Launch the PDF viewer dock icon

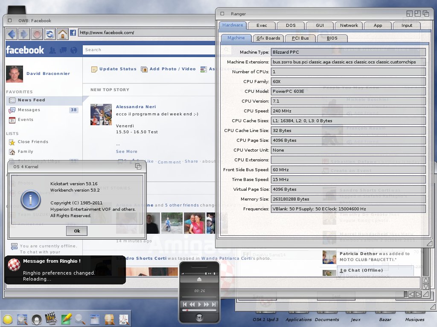click(124, 319)
